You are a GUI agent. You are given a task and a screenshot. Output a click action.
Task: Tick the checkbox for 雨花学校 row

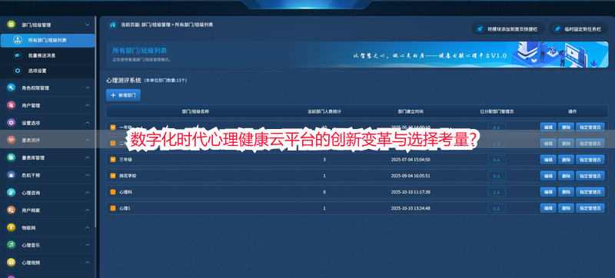click(113, 176)
